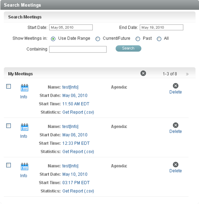This screenshot has height=204, width=199.
Task: Select checkbox for the May 10 meeting
Action: tap(9, 165)
